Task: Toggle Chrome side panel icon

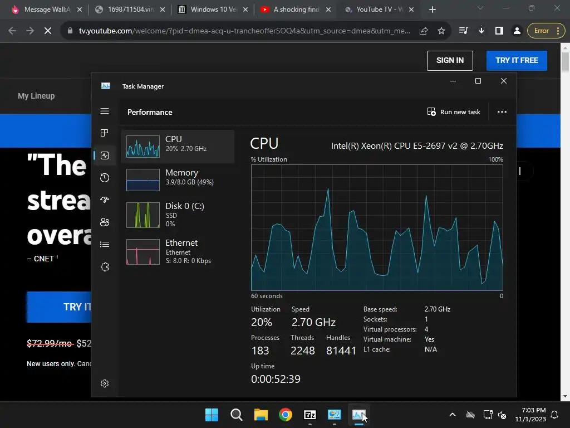Action: click(x=499, y=31)
